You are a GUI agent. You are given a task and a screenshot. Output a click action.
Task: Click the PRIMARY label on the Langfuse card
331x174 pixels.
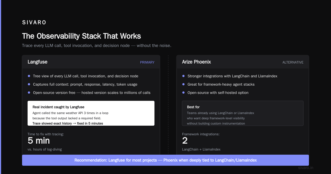coord(147,62)
